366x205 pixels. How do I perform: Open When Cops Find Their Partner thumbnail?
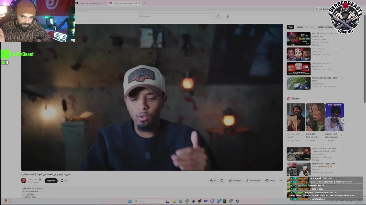coord(299,83)
